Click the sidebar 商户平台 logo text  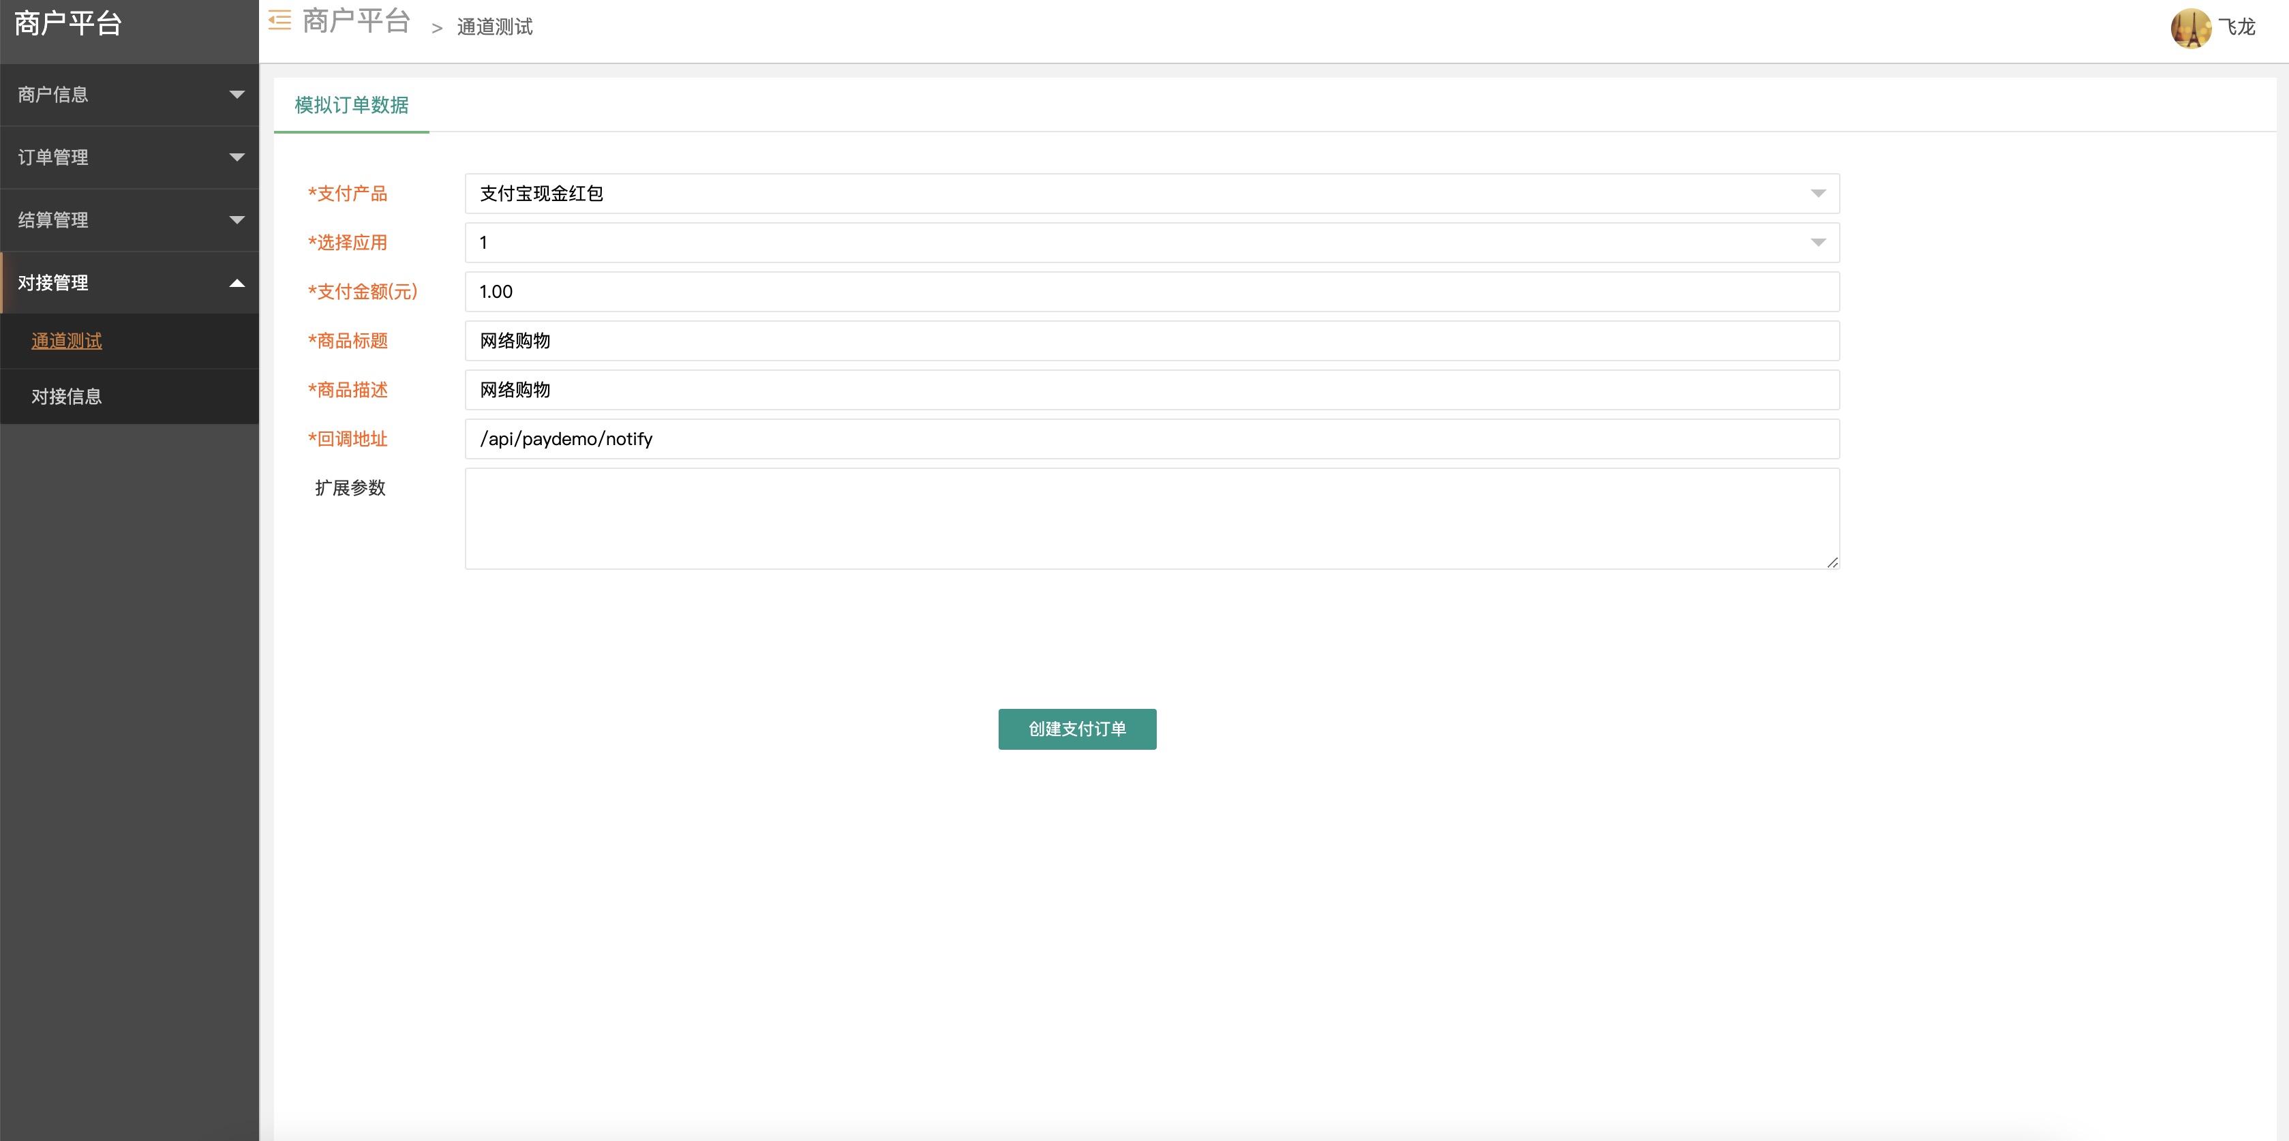pyautogui.click(x=68, y=23)
